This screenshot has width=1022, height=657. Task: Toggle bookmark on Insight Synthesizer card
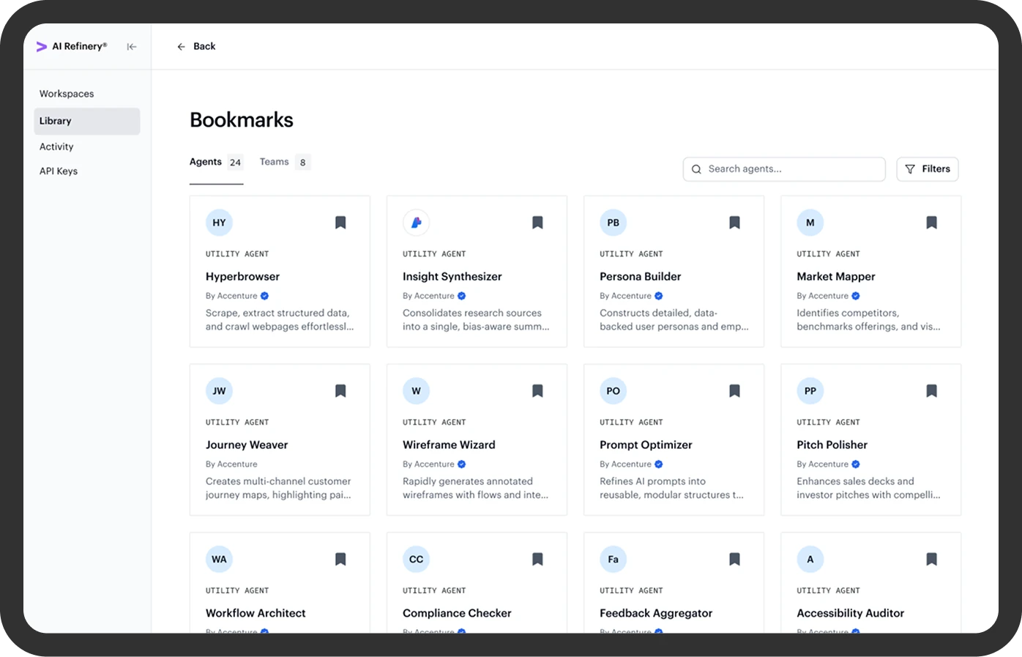pos(537,223)
